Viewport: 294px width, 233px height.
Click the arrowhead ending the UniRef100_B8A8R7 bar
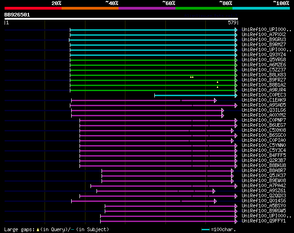232,171
